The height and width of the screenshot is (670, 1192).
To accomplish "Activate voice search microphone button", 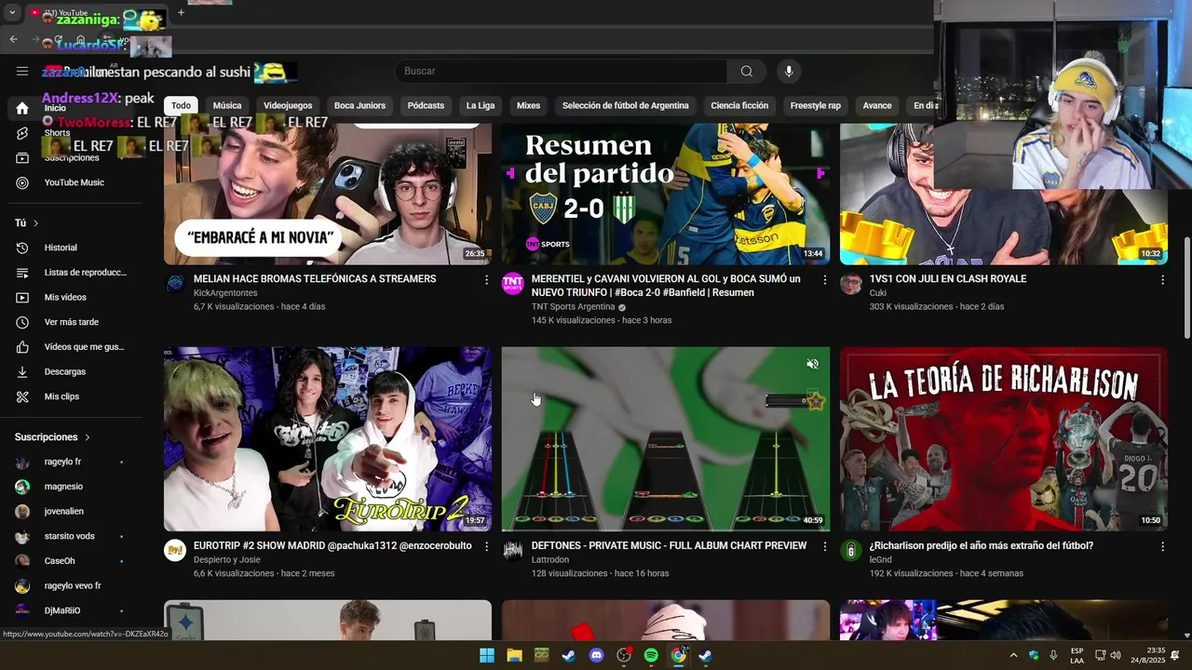I will point(789,71).
